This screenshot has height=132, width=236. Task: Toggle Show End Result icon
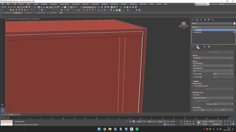click(x=197, y=47)
